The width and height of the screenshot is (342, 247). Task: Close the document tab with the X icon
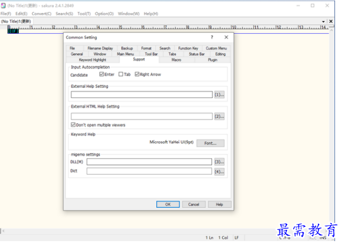pos(331,21)
